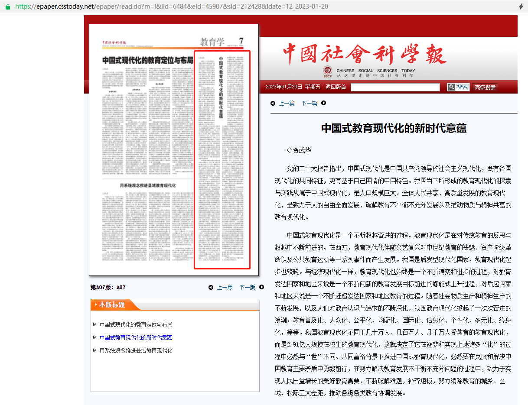528x405 pixels.
Task: Click red-outlined article column in page thumbnail
Action: pos(222,160)
